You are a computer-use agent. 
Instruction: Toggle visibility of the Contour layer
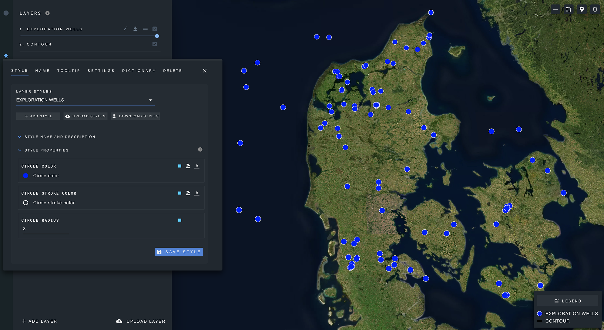pyautogui.click(x=155, y=44)
